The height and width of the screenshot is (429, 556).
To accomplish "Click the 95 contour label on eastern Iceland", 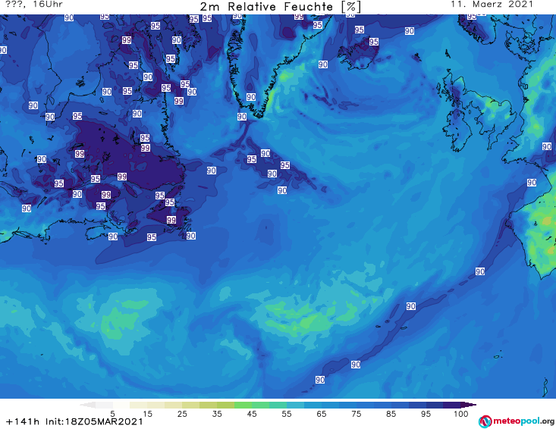I will pos(374,42).
